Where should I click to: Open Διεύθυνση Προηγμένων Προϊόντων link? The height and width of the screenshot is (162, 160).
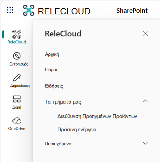click(97, 116)
